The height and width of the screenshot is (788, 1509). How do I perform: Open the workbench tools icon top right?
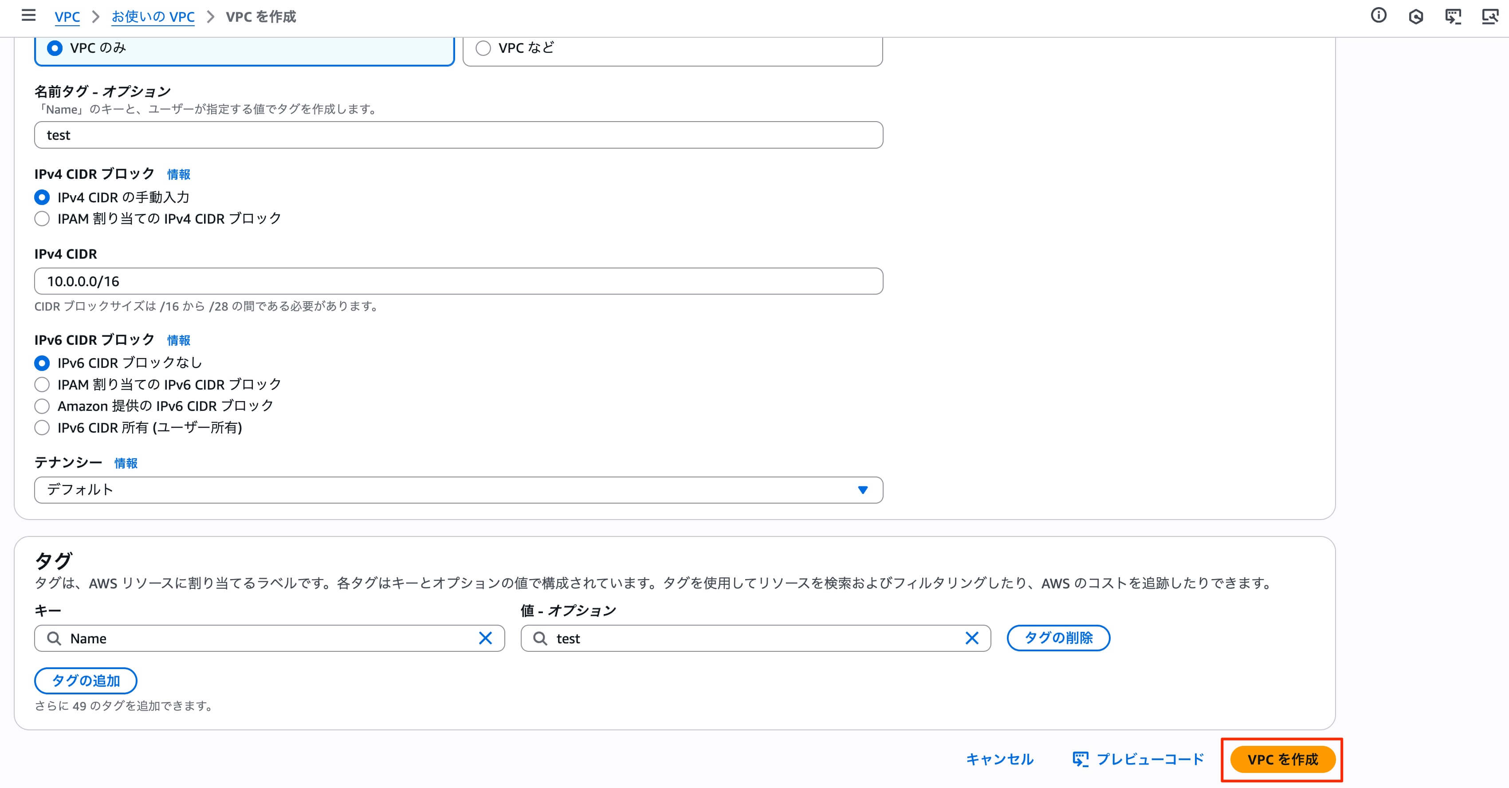tap(1491, 16)
